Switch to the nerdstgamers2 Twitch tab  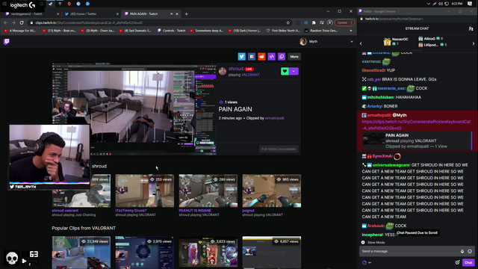click(32, 13)
